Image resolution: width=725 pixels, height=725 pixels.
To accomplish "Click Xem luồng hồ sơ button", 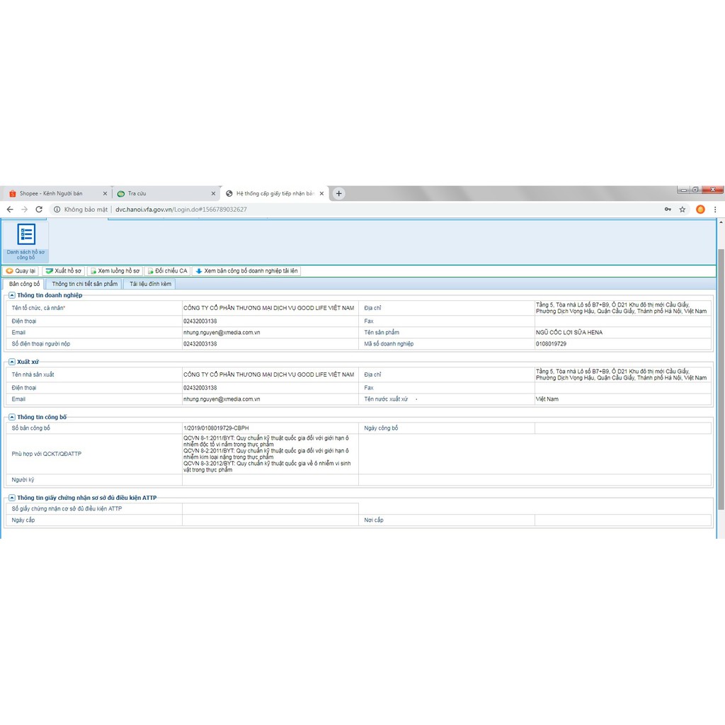I will pyautogui.click(x=115, y=271).
